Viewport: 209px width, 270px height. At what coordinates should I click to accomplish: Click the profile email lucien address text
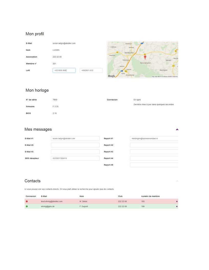(64, 43)
